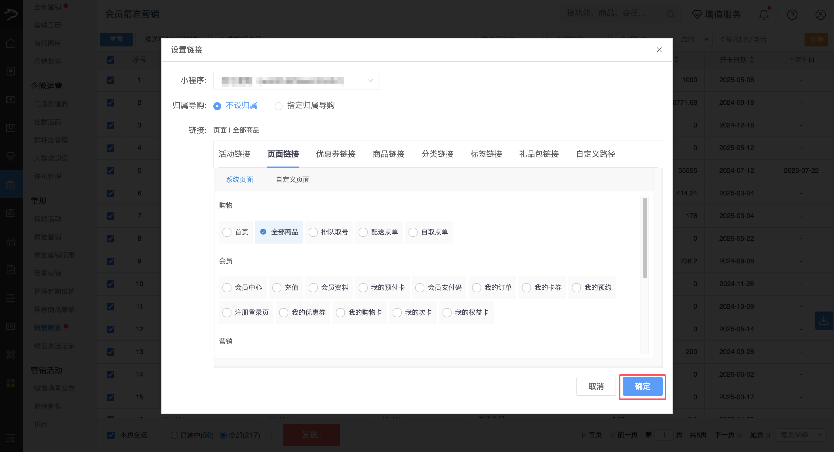Open the user account avatar icon
The height and width of the screenshot is (452, 834).
(820, 14)
